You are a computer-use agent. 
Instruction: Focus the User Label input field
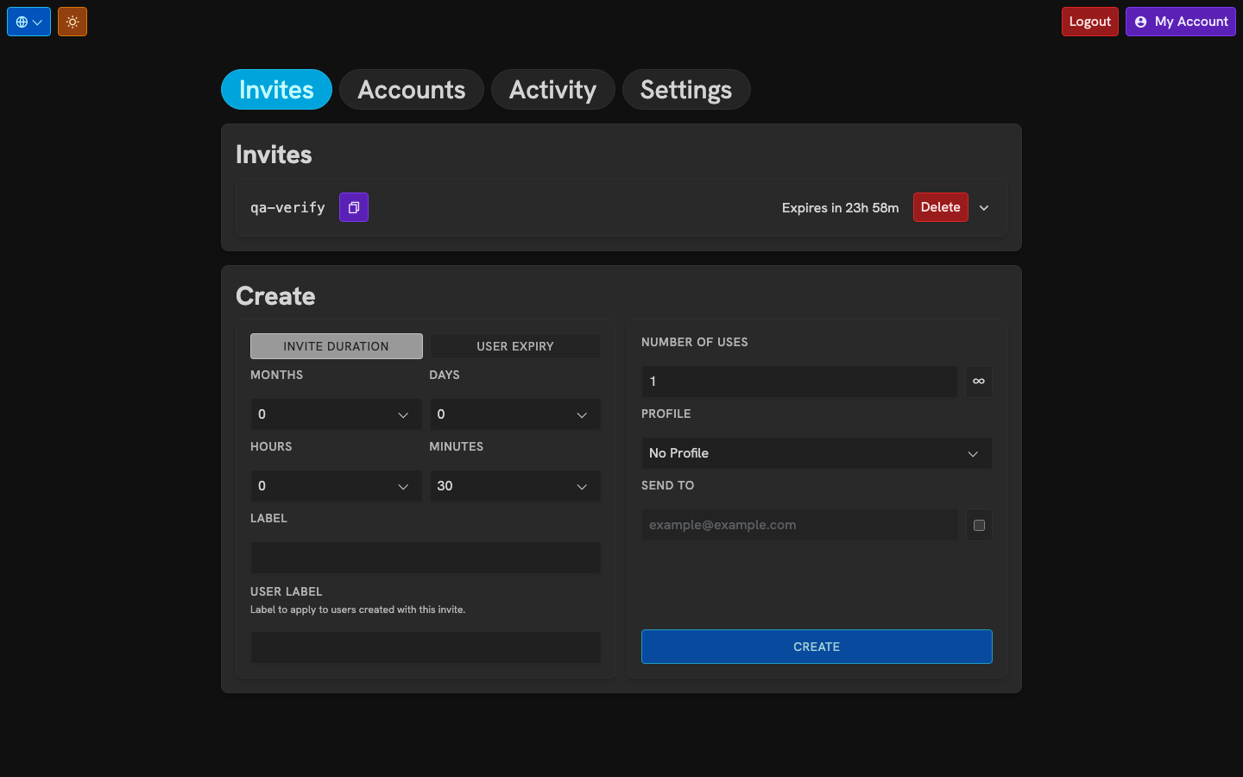coord(426,647)
